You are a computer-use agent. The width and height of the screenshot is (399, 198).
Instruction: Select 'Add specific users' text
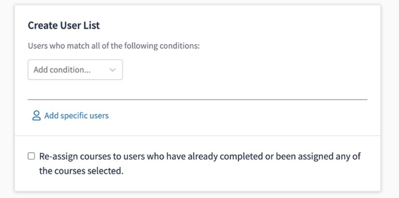77,116
